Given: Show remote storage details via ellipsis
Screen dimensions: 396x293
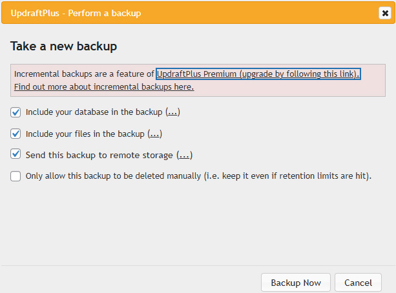Looking at the screenshot, I should click(185, 155).
